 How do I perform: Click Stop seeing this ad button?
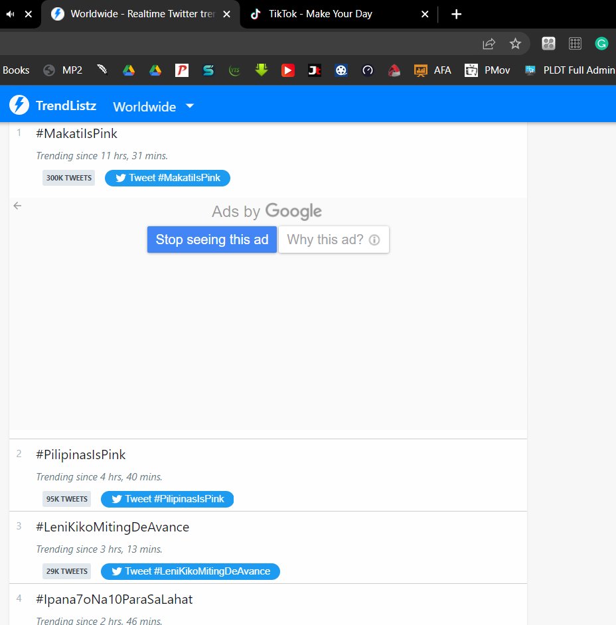[x=212, y=240]
